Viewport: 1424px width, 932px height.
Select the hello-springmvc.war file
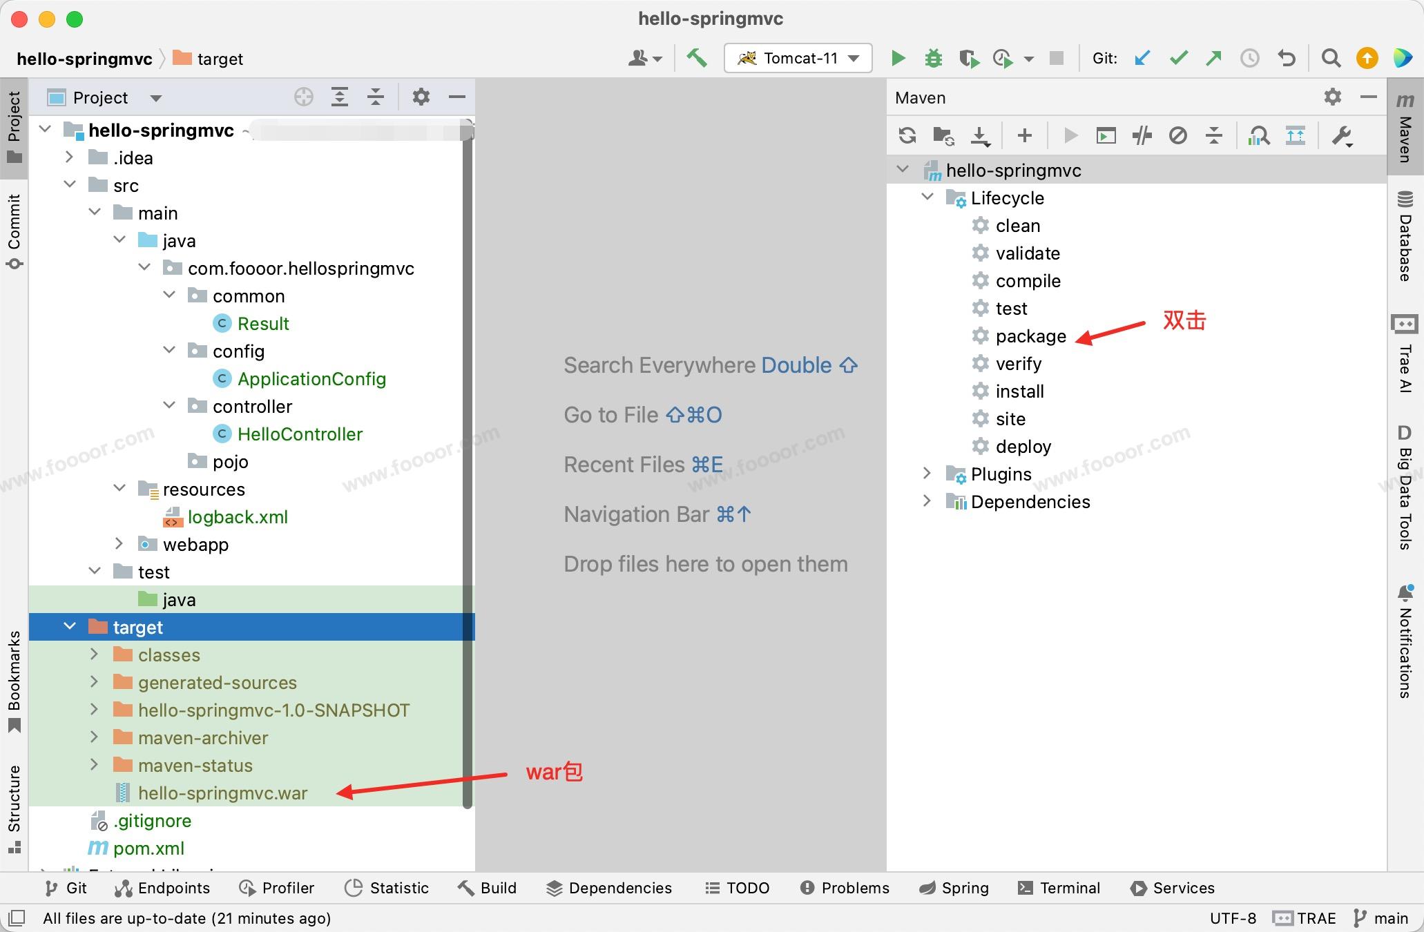coord(222,793)
